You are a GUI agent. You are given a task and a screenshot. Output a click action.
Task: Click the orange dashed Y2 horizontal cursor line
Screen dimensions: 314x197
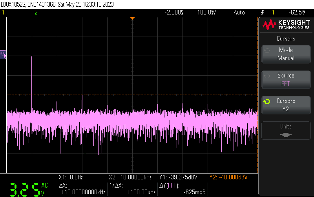coord(132,95)
